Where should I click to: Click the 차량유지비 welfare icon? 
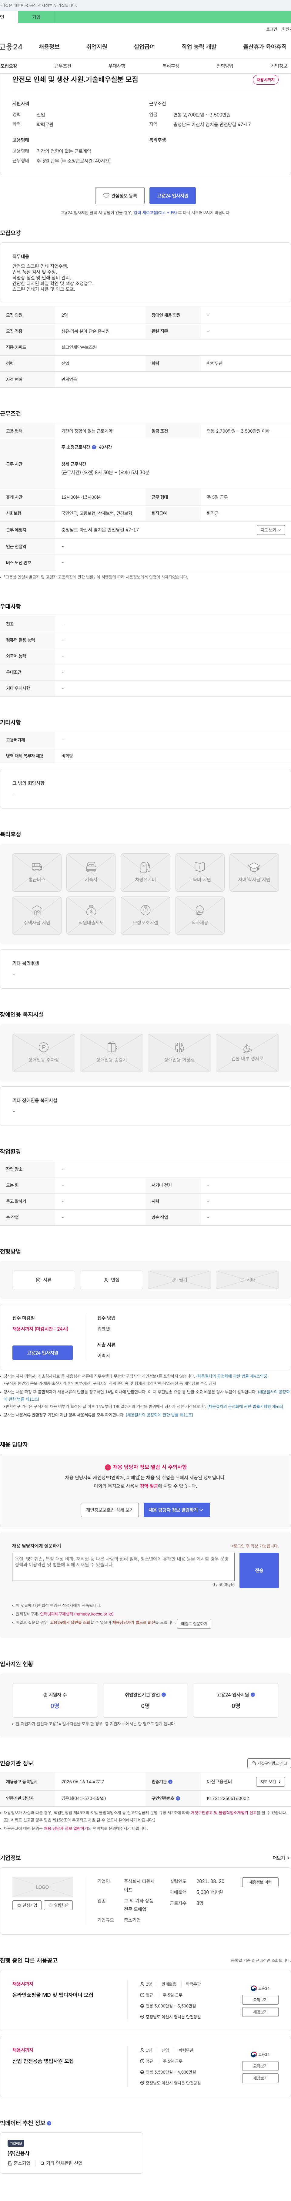click(145, 873)
